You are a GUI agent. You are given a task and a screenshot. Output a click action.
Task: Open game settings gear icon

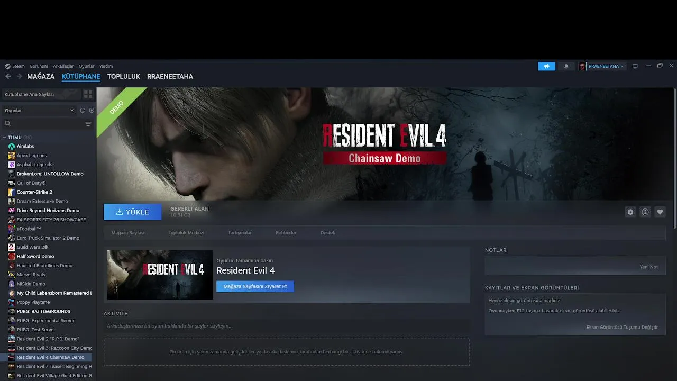point(630,212)
